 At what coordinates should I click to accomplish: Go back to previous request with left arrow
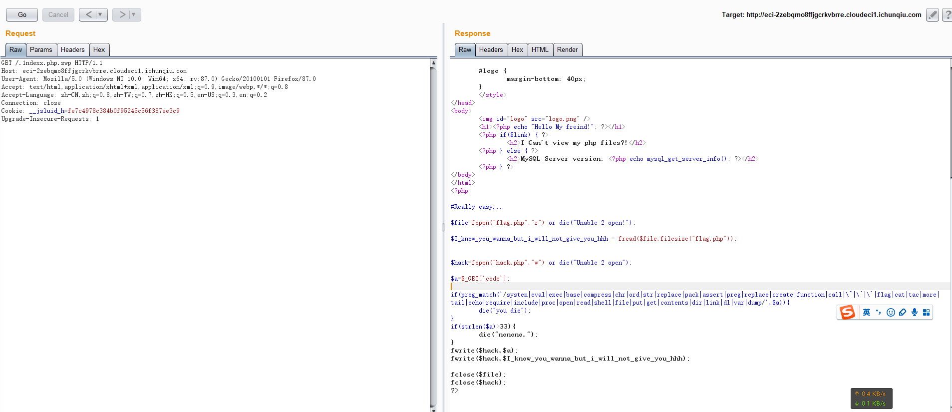coord(88,14)
